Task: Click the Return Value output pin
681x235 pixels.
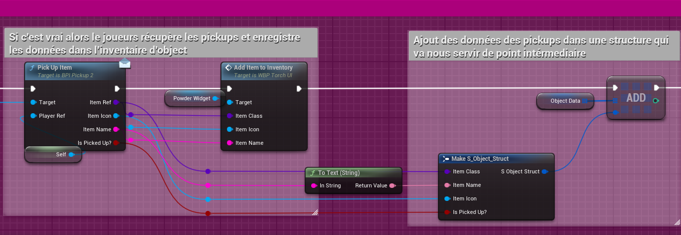Action: [x=392, y=185]
